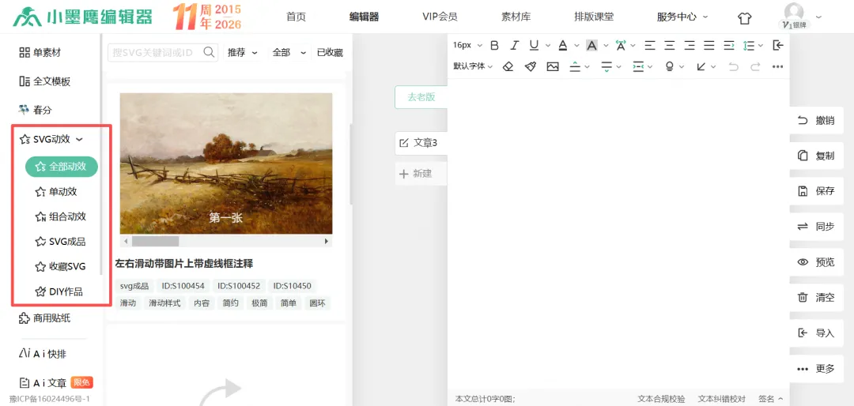Click the 文章3 edit pencil icon
Viewport: 854px width, 406px height.
coord(403,143)
